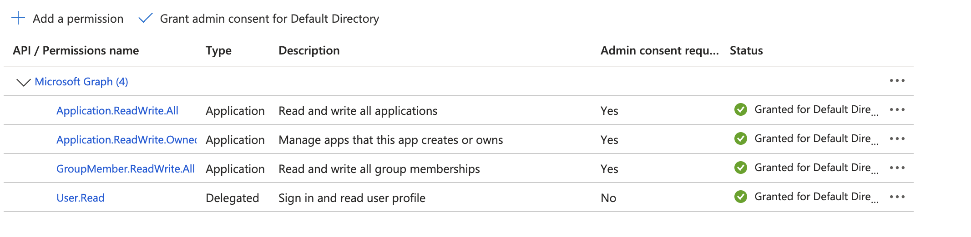This screenshot has height=237, width=971.
Task: Open ellipsis menu for Application.ReadWrite.OwnedBy row
Action: click(x=897, y=139)
